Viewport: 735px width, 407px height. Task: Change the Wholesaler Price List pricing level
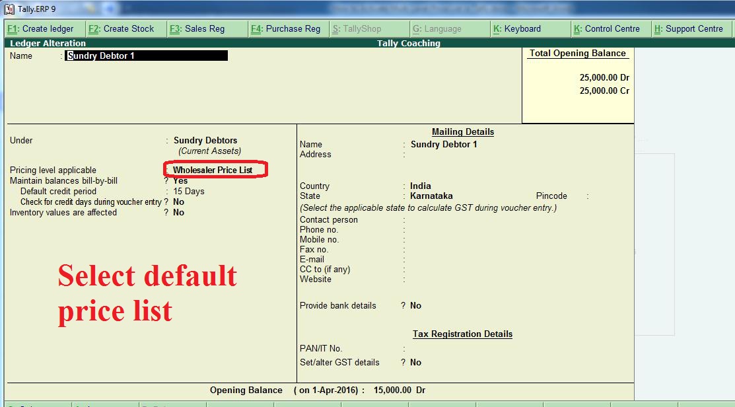pos(213,170)
